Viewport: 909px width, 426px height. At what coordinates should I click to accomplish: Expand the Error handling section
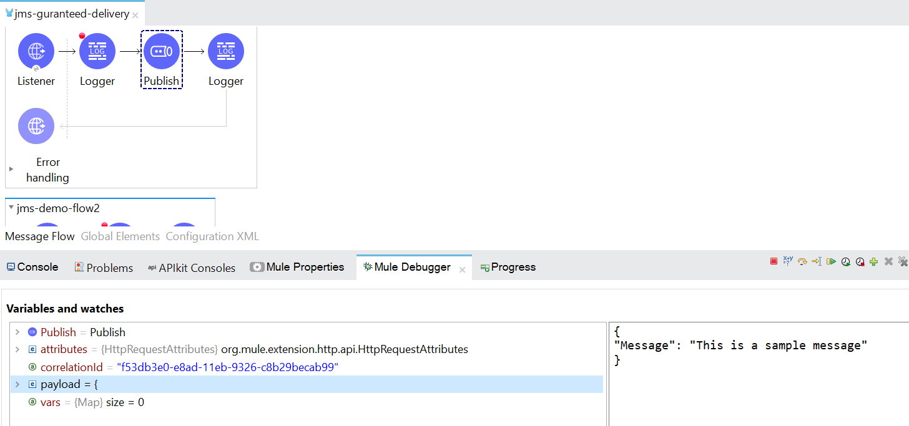point(11,169)
